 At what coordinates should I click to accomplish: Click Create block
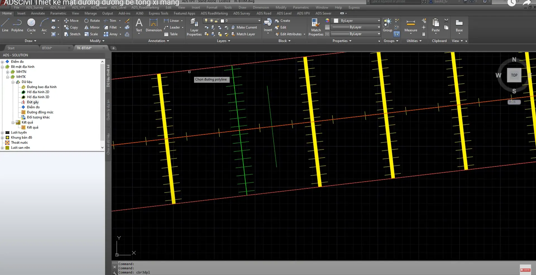[283, 21]
